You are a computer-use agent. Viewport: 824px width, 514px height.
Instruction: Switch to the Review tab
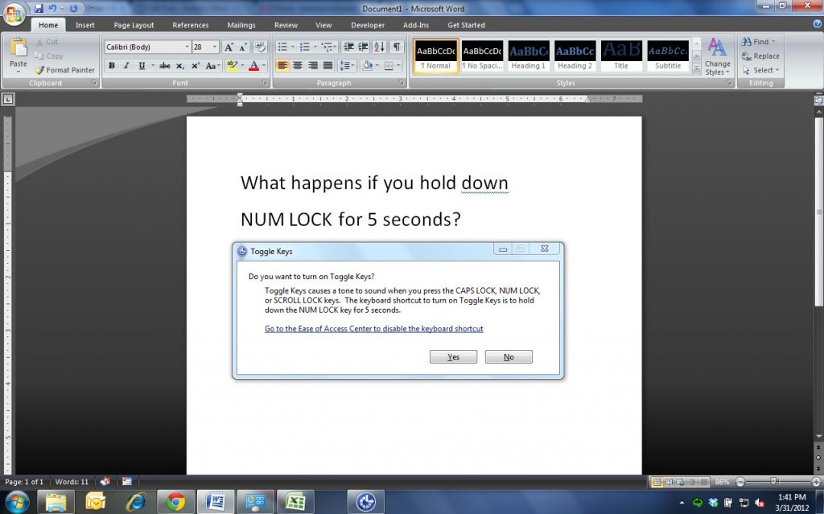286,25
